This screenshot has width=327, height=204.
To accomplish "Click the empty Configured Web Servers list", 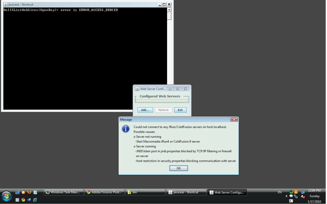I will (162, 100).
